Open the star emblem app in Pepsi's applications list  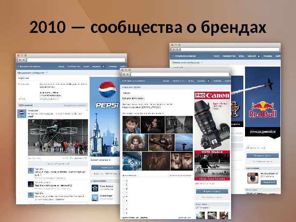pyautogui.click(x=95, y=188)
